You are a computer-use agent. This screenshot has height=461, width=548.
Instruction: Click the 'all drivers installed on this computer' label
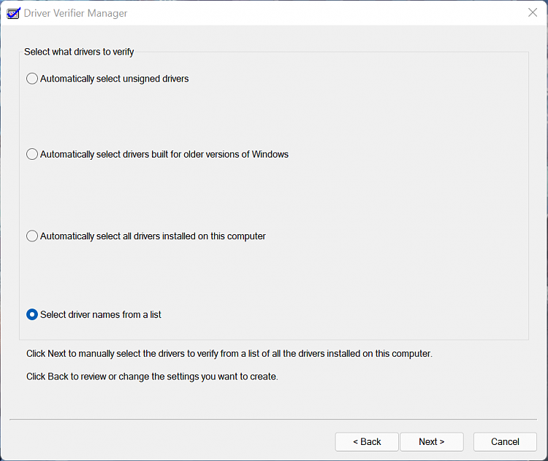(153, 236)
